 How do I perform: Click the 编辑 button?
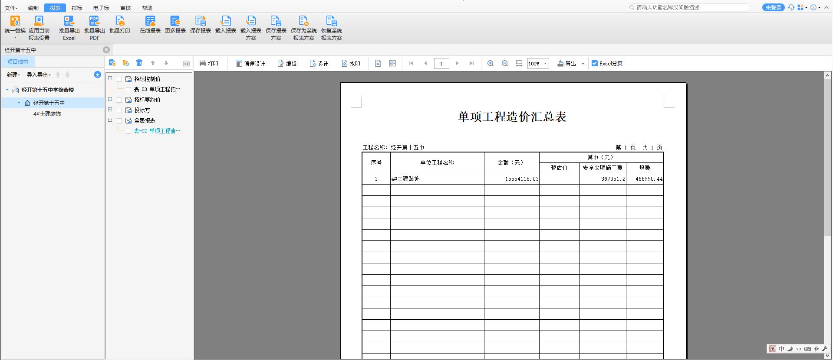point(287,63)
